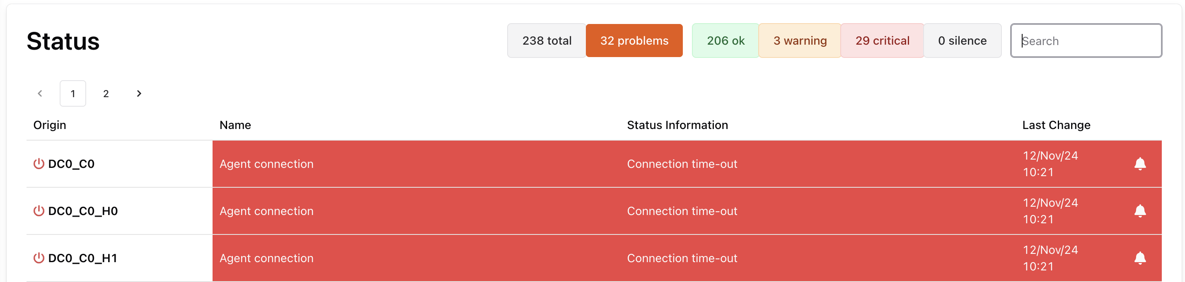Filter to 3 warning items
This screenshot has width=1185, height=282.
click(800, 41)
